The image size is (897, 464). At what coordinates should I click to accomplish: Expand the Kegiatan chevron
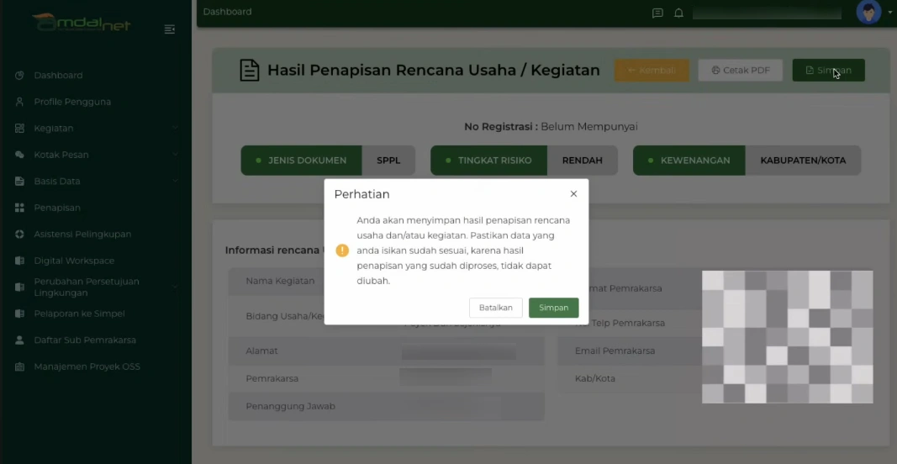coord(175,128)
